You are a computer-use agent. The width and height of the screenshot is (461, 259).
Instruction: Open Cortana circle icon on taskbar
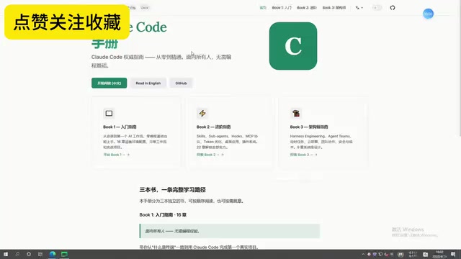pos(29,254)
